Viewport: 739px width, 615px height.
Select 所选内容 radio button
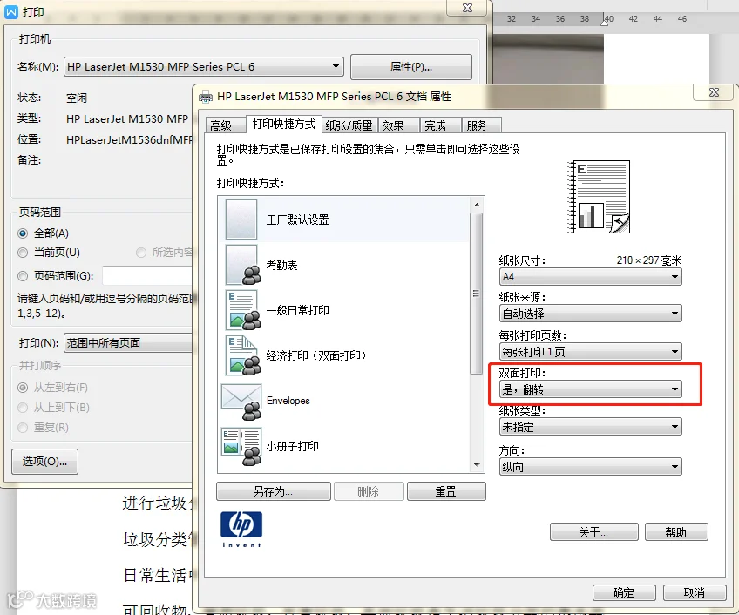pyautogui.click(x=141, y=253)
